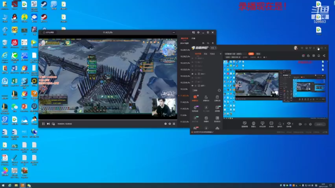The width and height of the screenshot is (335, 188).
Task: Play 10.28(2).flv from the playlist
Action: point(185,56)
